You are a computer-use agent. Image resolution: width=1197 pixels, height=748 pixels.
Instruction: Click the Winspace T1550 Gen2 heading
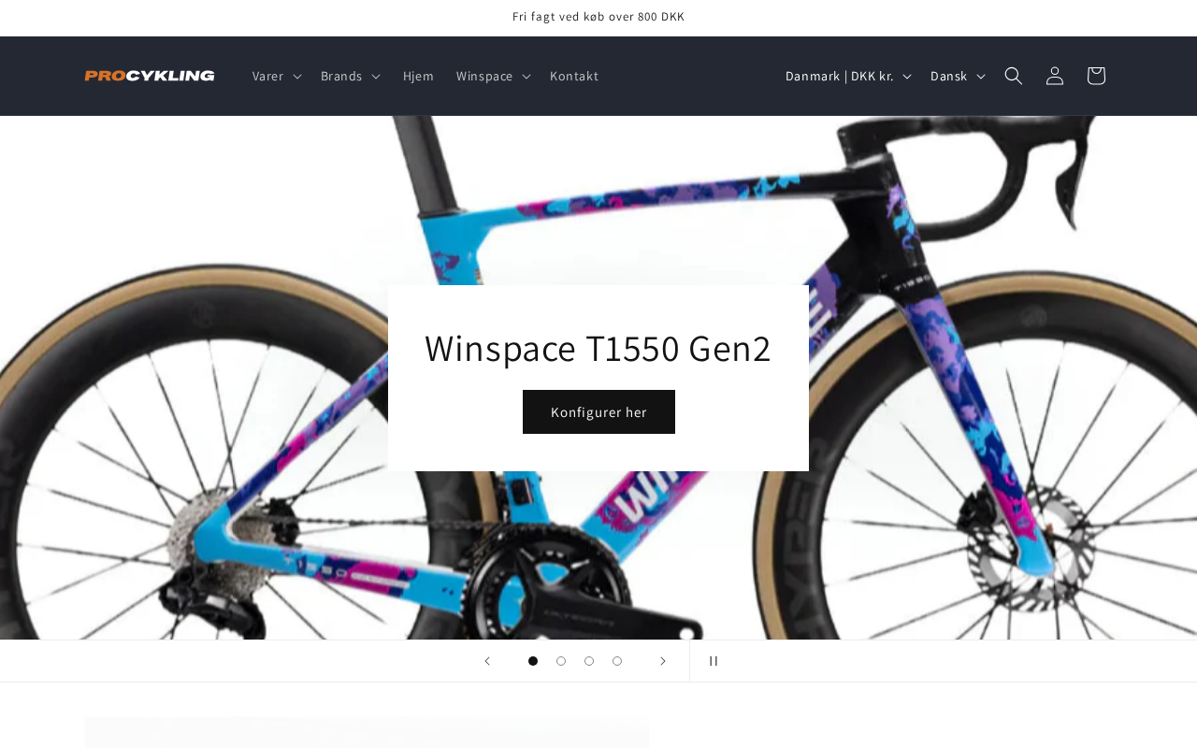pyautogui.click(x=598, y=348)
